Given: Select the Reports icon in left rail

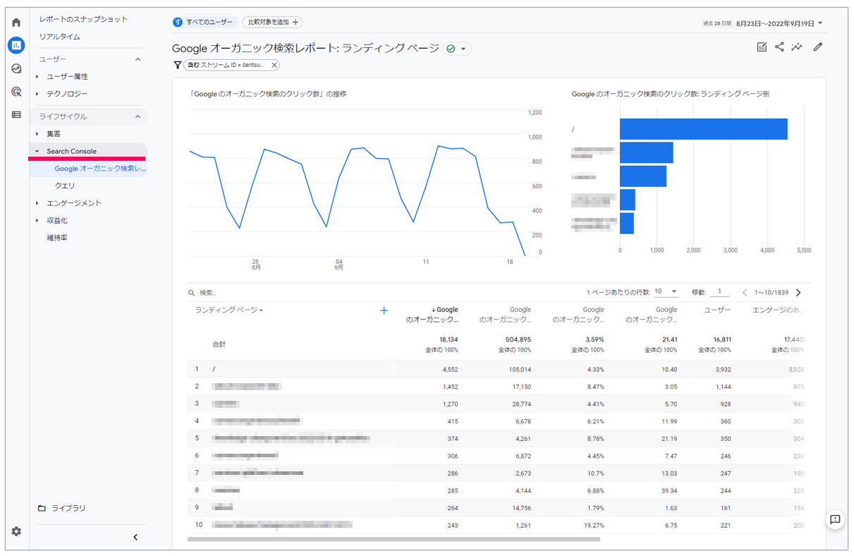Looking at the screenshot, I should [x=16, y=46].
